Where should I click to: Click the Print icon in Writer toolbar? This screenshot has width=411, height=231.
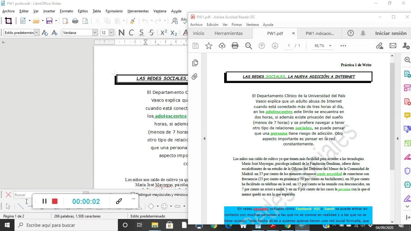click(75, 21)
